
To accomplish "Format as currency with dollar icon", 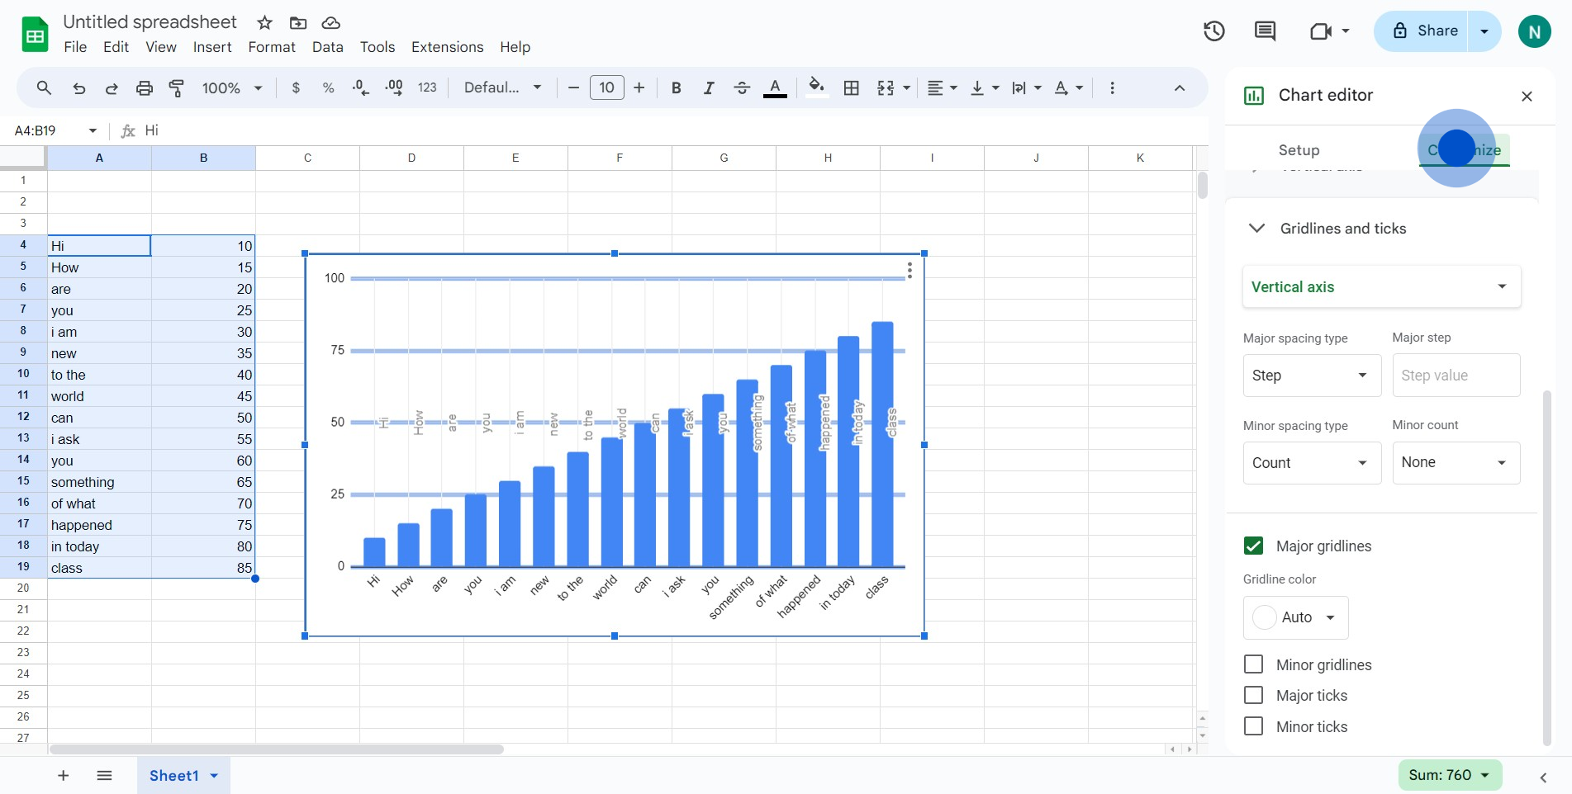I will coord(296,88).
